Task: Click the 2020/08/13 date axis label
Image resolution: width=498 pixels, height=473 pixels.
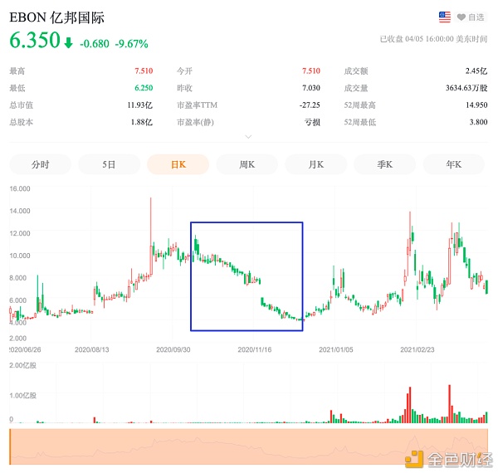Action: [x=92, y=350]
